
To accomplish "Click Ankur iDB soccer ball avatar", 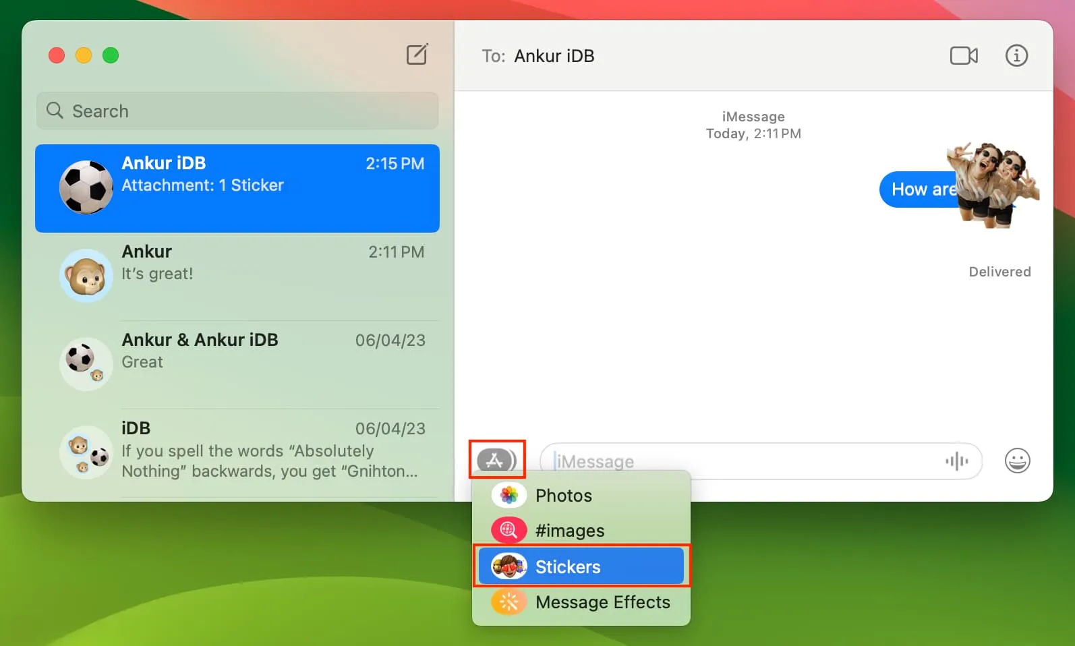I will coord(86,187).
